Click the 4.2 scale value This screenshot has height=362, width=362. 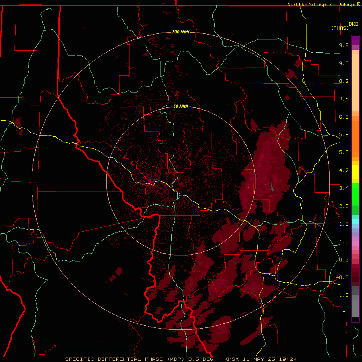(x=344, y=171)
